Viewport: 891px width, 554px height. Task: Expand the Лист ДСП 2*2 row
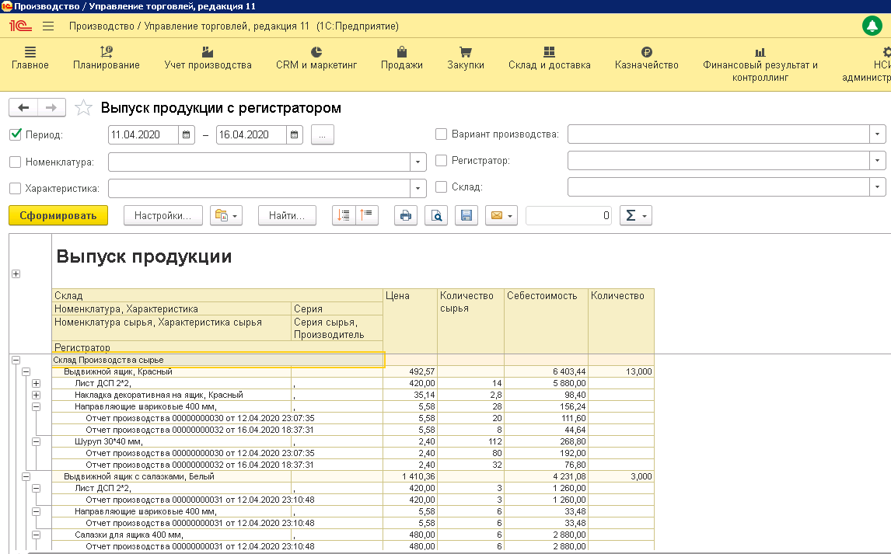(36, 384)
